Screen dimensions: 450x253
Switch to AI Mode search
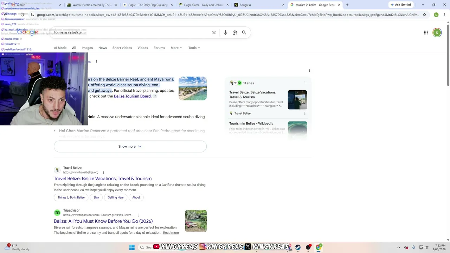(x=60, y=48)
